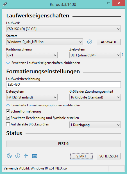Open the Zielsystem UEFI (ohne CSM) dropdown
The width and height of the screenshot is (127, 174).
coord(95,55)
